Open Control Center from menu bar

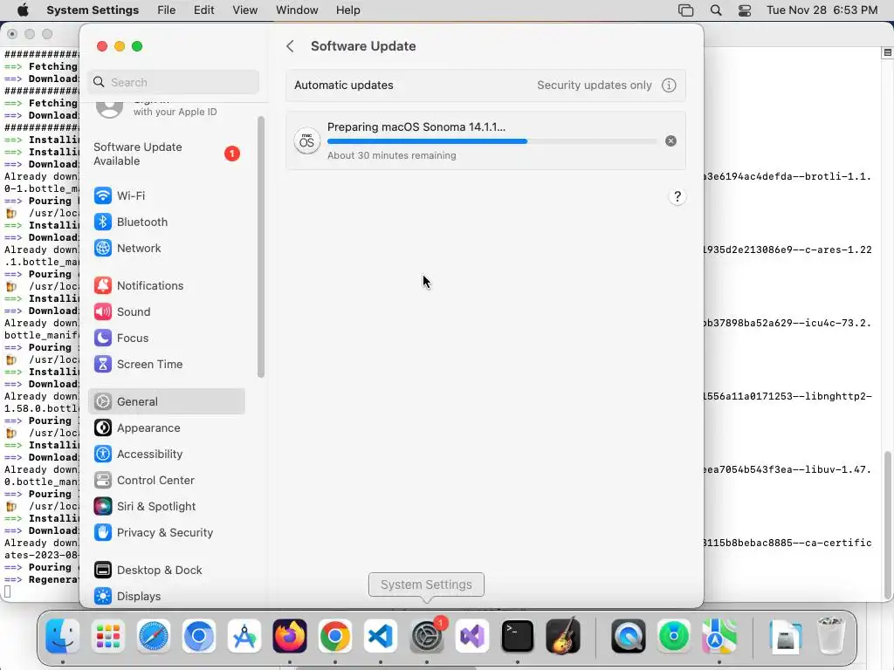745,10
